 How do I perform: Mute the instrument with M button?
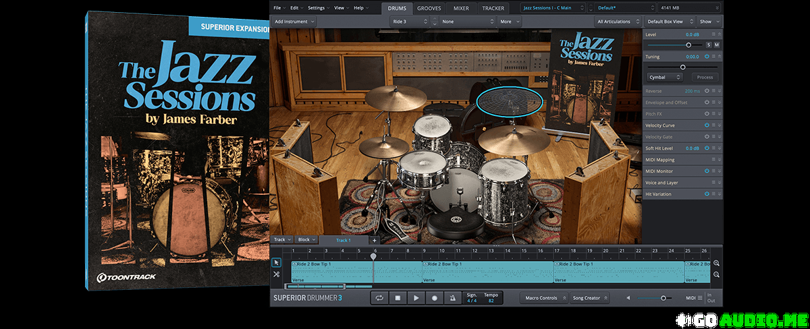(717, 45)
